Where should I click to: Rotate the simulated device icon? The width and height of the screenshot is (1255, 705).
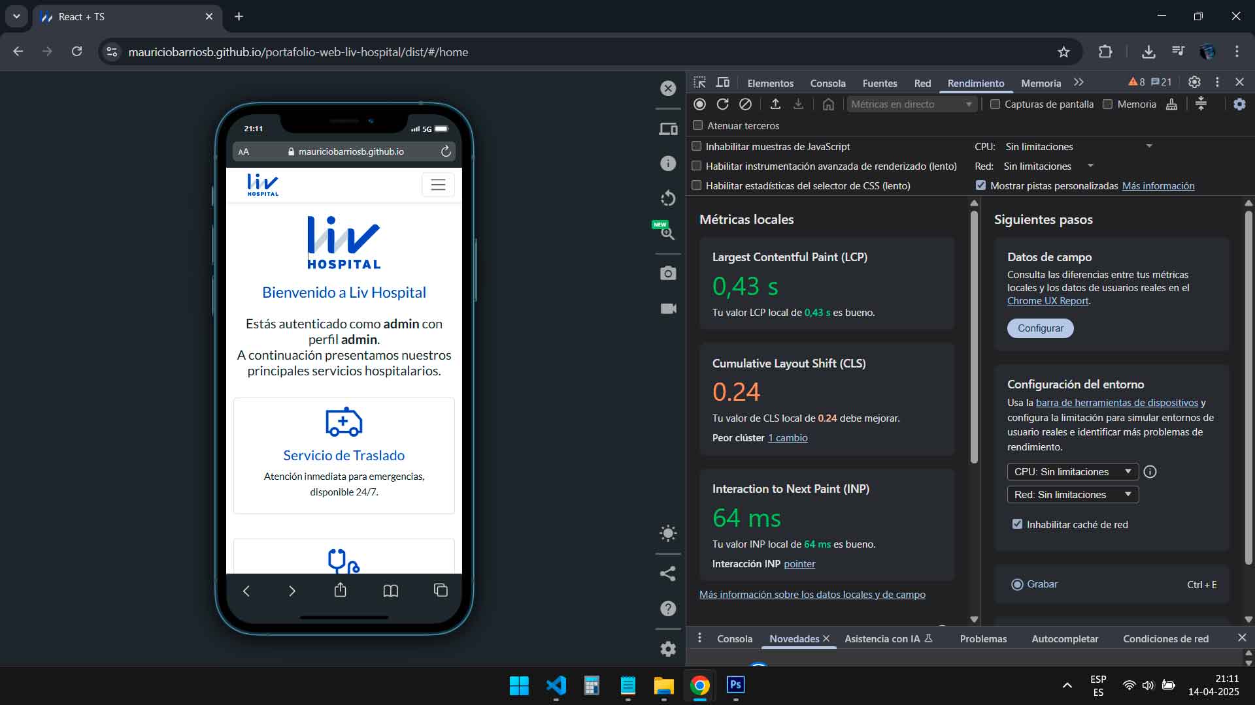(668, 198)
